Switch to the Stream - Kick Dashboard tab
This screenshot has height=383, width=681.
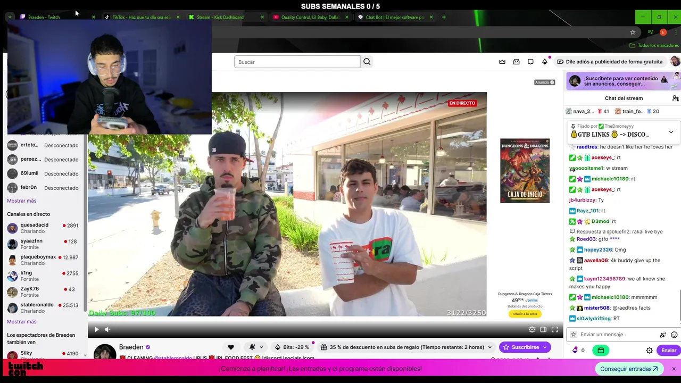tap(226, 17)
